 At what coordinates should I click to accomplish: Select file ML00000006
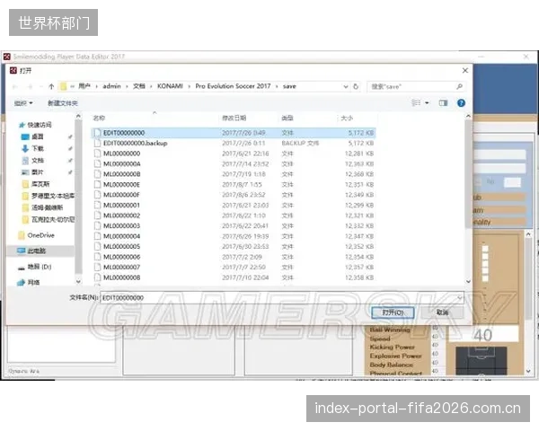tap(234, 257)
